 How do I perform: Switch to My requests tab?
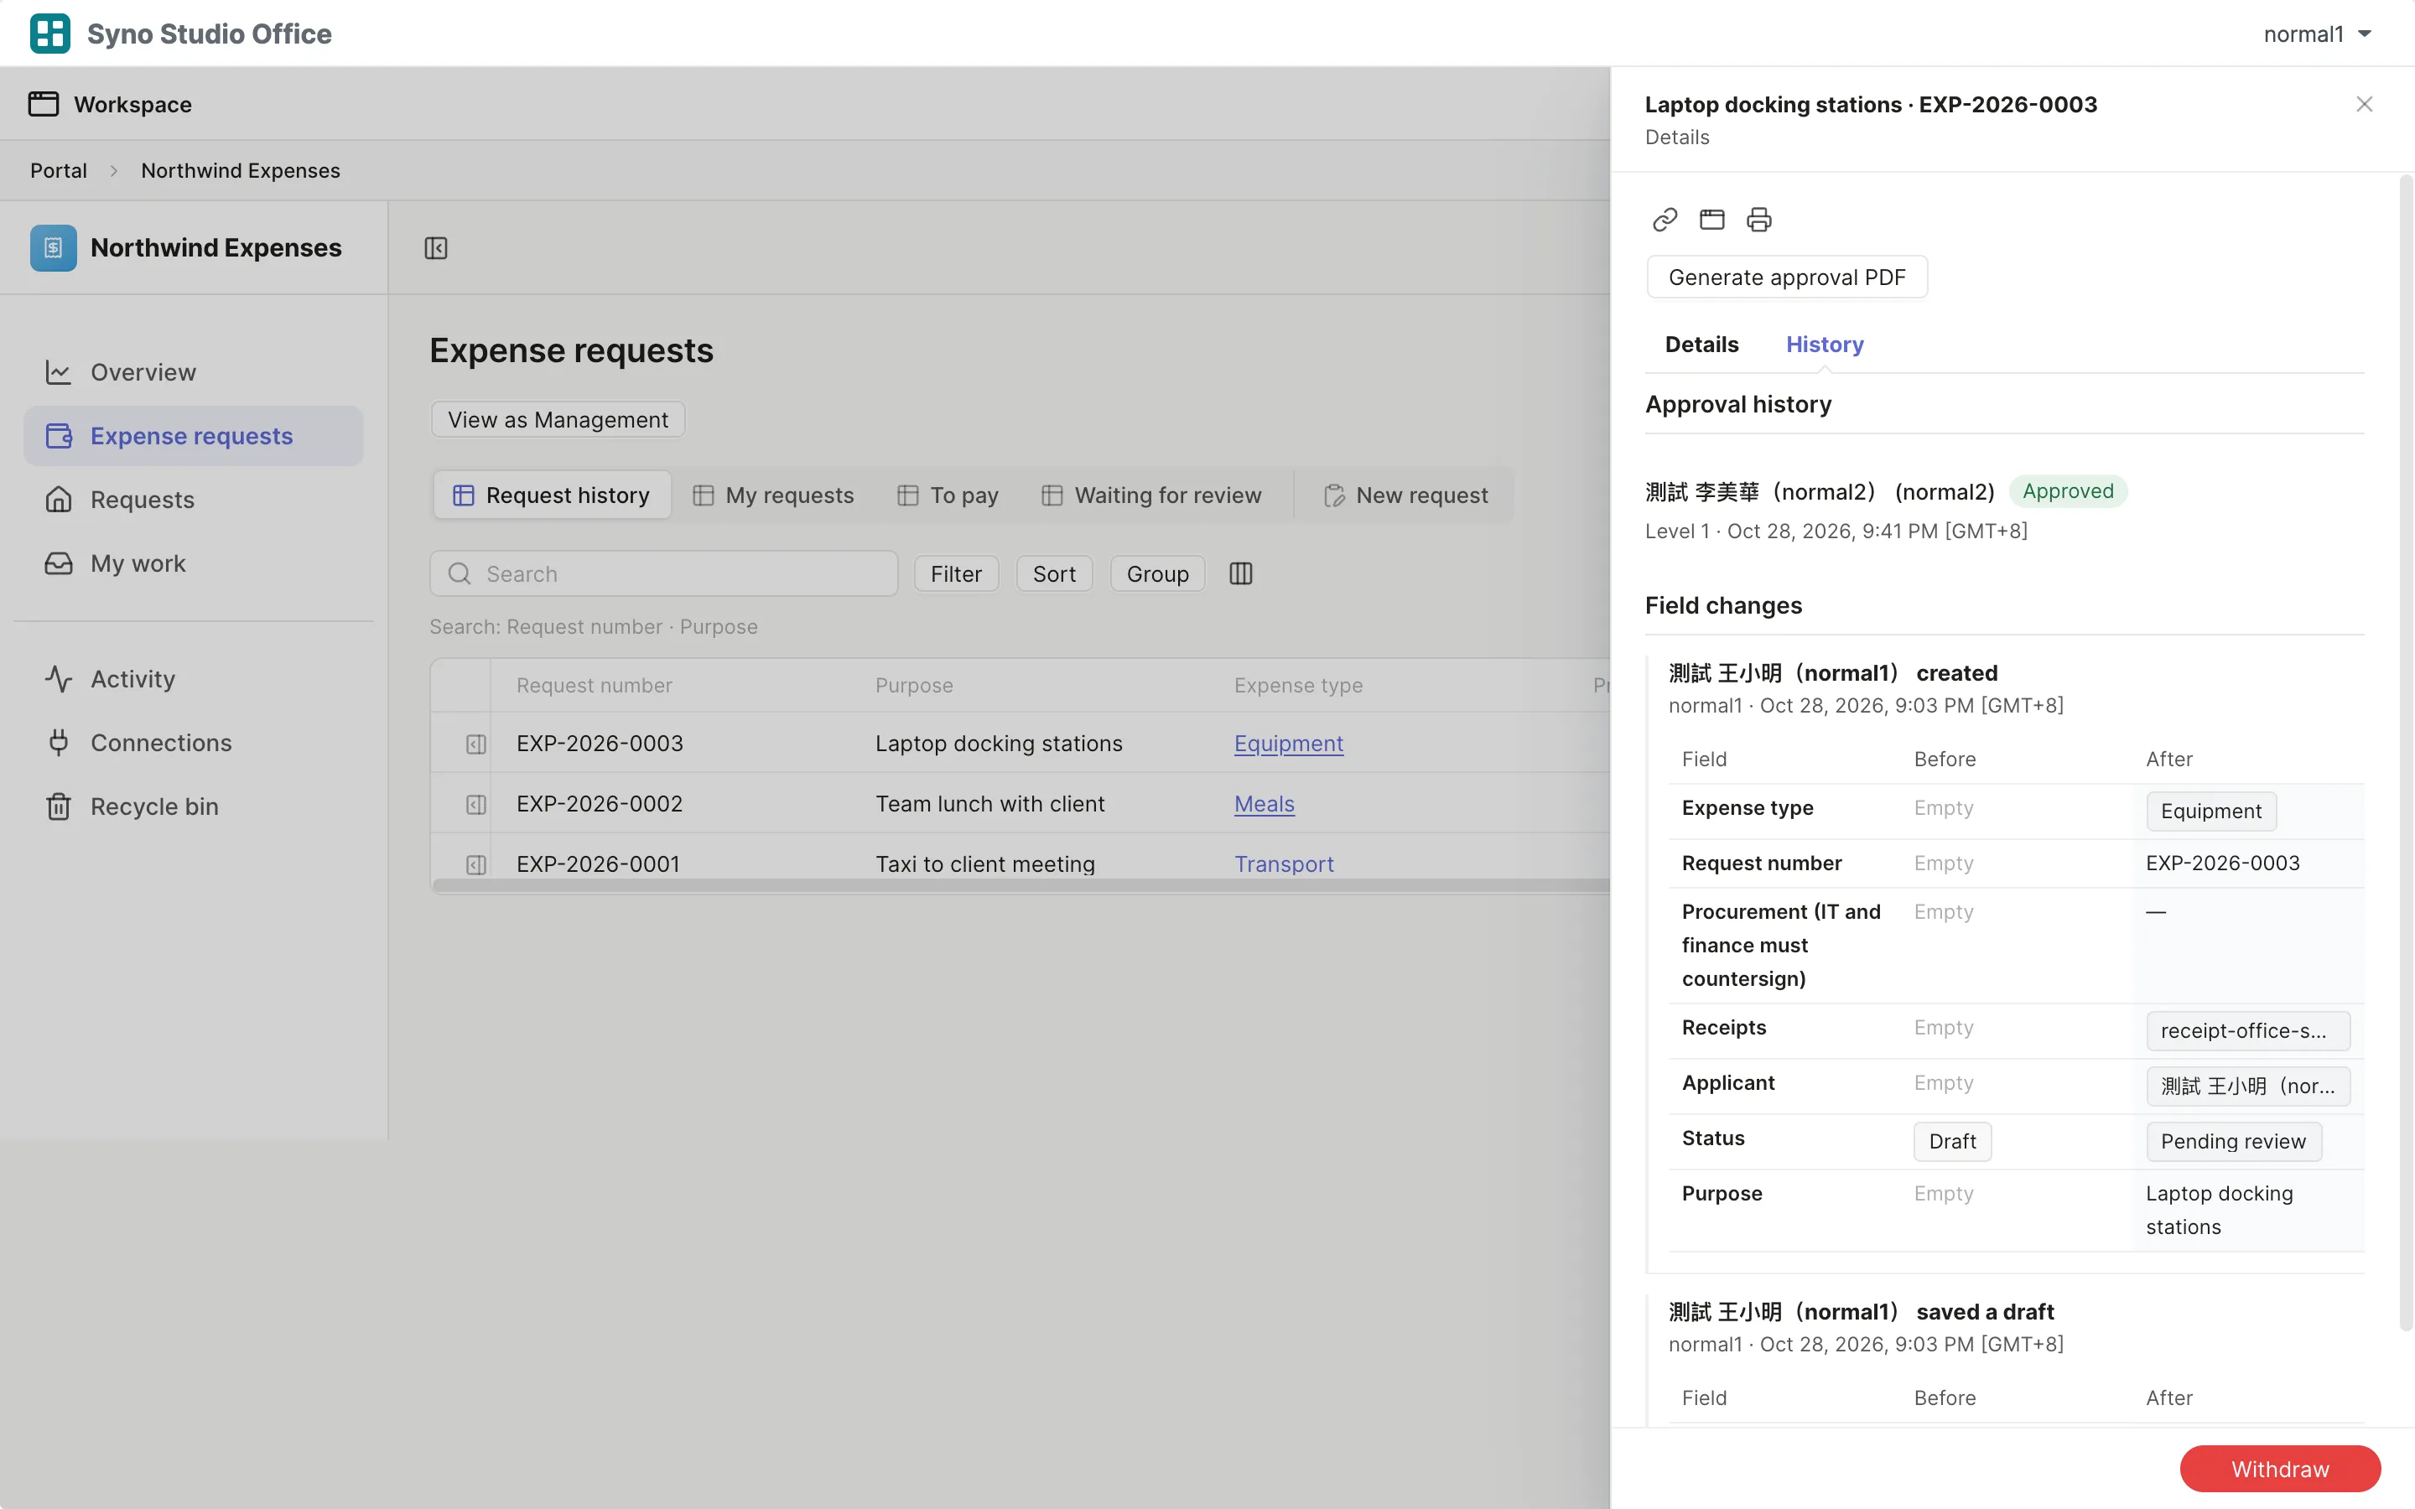tap(773, 495)
